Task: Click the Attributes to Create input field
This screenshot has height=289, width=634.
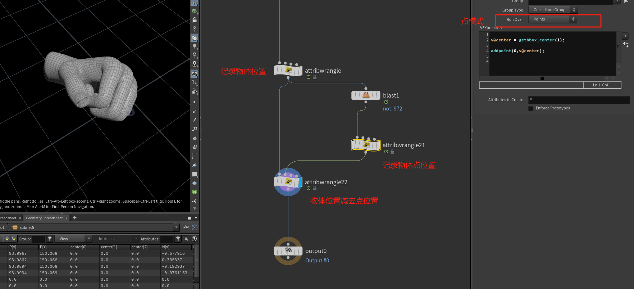Action: (579, 100)
